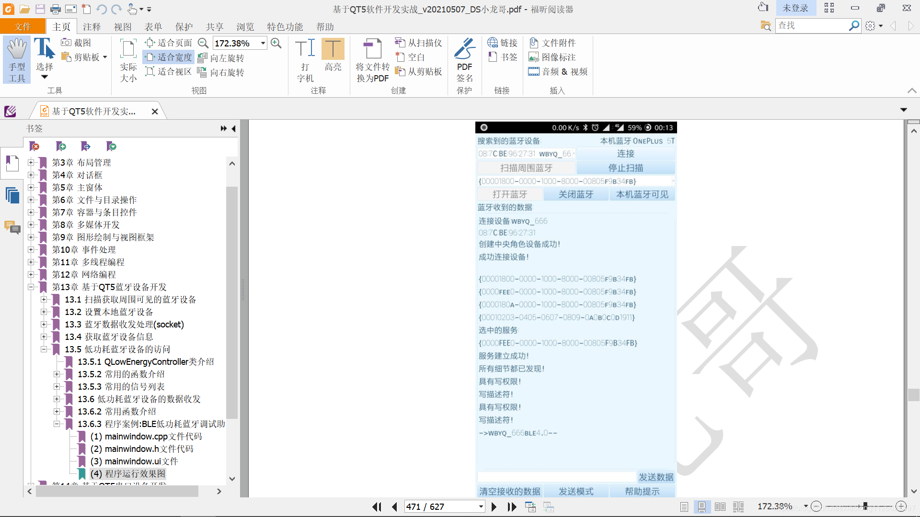The height and width of the screenshot is (517, 920).
Task: Go to the next page arrow
Action: click(494, 506)
